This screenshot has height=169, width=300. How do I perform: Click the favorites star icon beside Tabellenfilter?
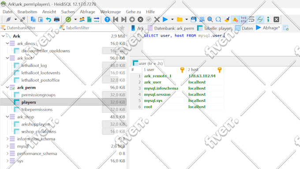coord(122,28)
